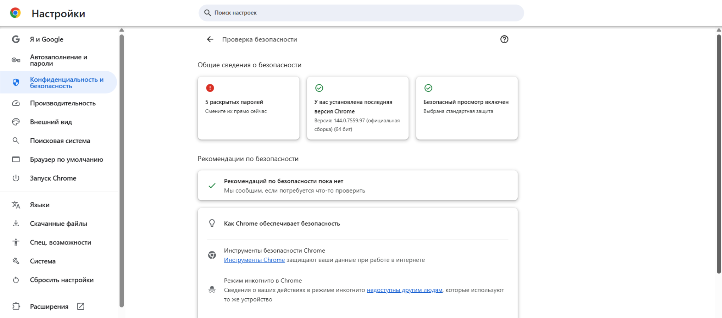
Task: Open the help question mark icon
Action: coord(504,39)
